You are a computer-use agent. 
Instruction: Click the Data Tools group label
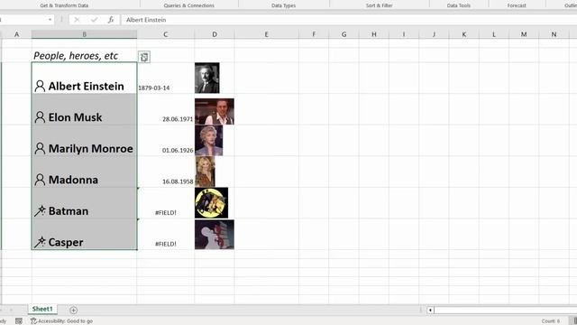(x=459, y=5)
